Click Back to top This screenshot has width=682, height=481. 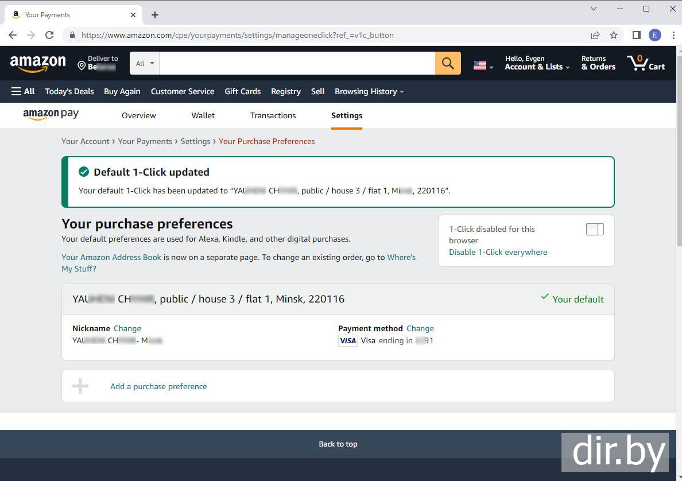point(338,444)
